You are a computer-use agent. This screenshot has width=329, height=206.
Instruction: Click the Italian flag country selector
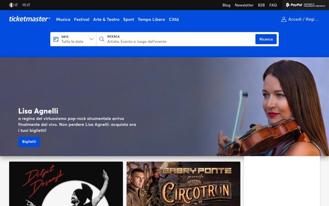click(13, 5)
